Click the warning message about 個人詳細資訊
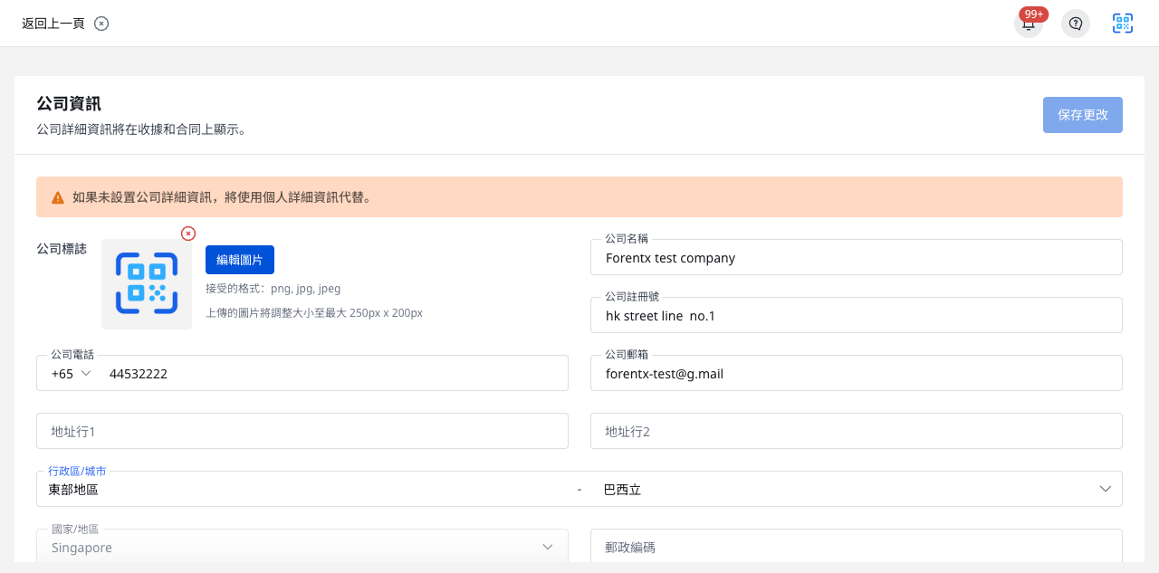The height and width of the screenshot is (573, 1159). pyautogui.click(x=223, y=197)
